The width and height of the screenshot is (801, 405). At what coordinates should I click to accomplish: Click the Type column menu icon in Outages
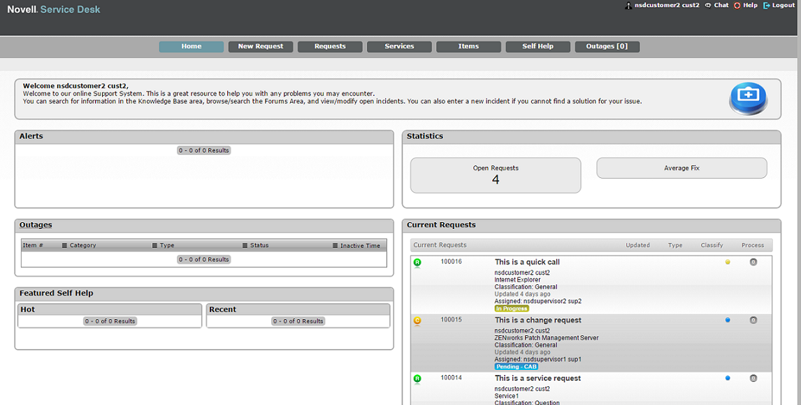coord(154,245)
